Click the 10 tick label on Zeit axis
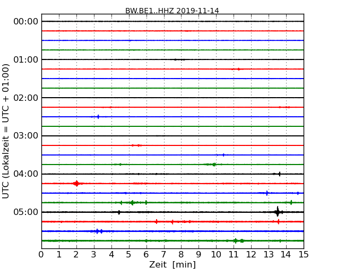 (x=216, y=255)
